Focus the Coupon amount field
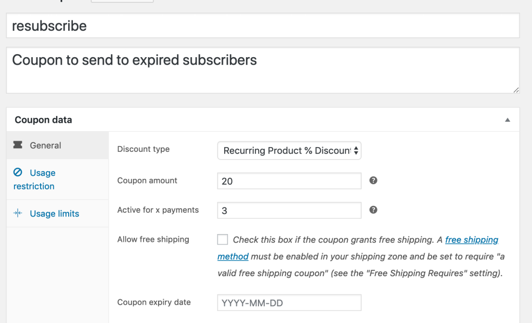 (x=289, y=181)
